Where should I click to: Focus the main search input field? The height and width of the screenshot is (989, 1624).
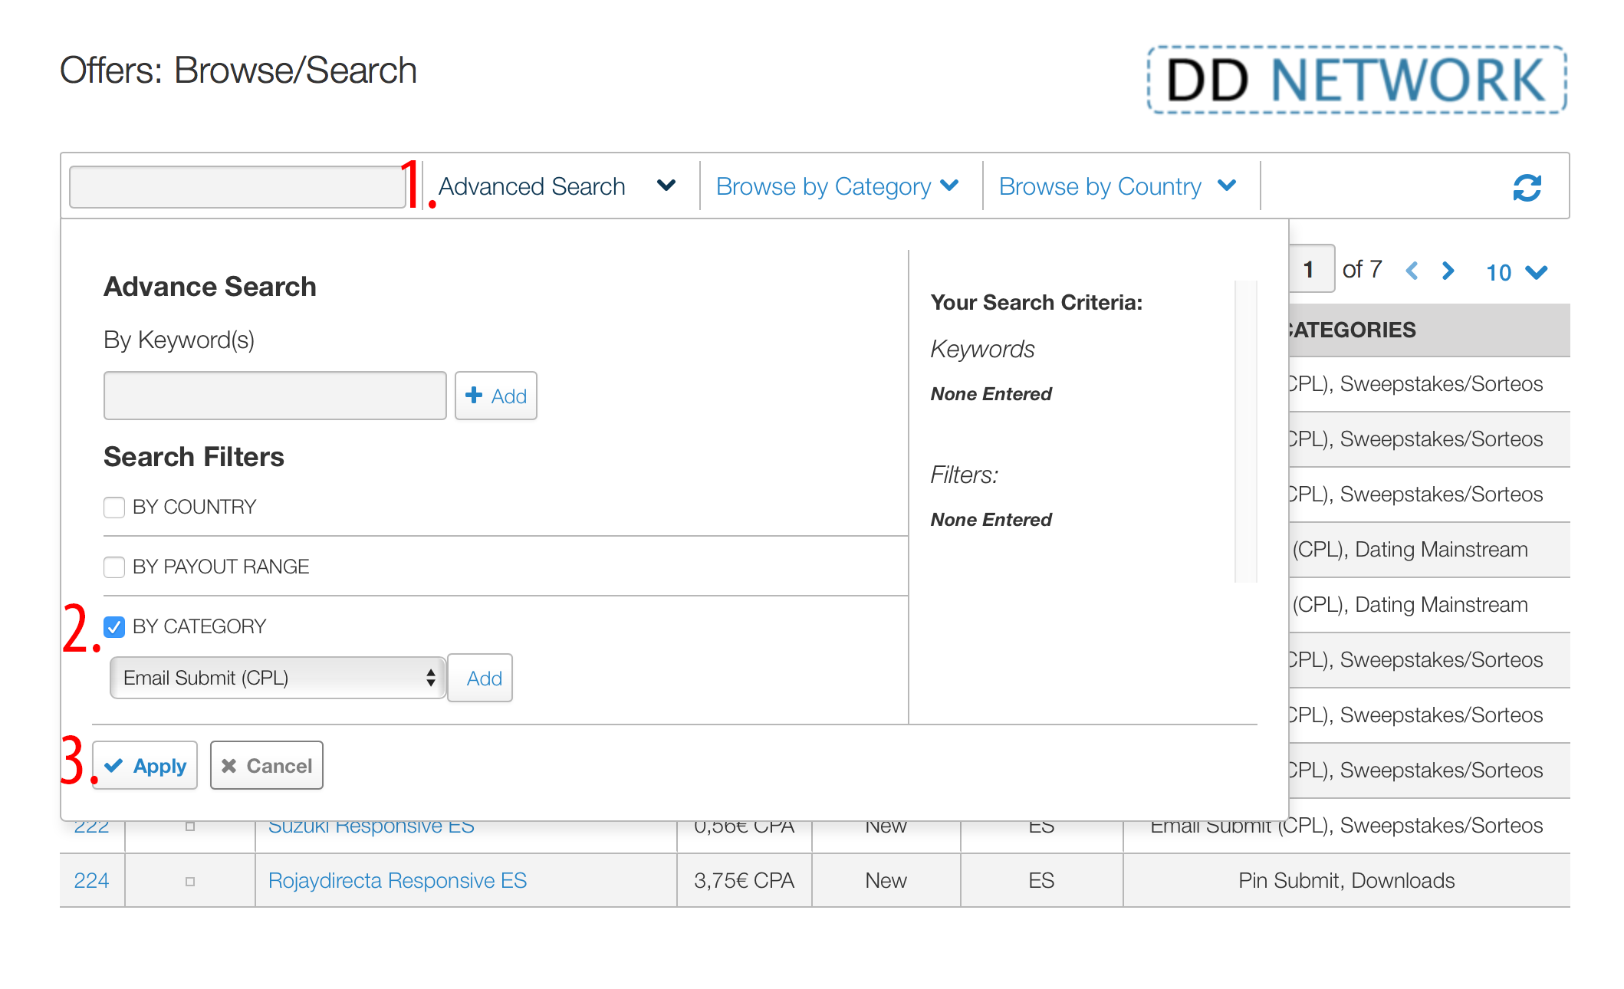(238, 186)
